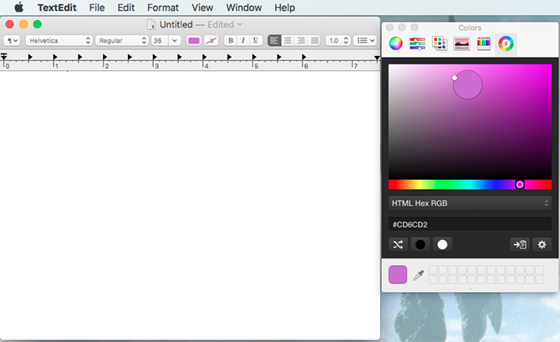Toggle italic formatting
This screenshot has width=560, height=342.
click(x=243, y=40)
